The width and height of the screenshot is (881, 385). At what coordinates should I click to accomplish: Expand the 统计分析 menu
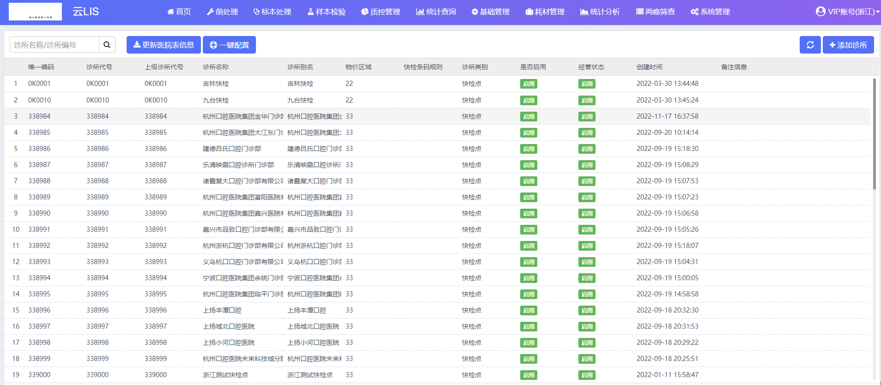coord(600,12)
